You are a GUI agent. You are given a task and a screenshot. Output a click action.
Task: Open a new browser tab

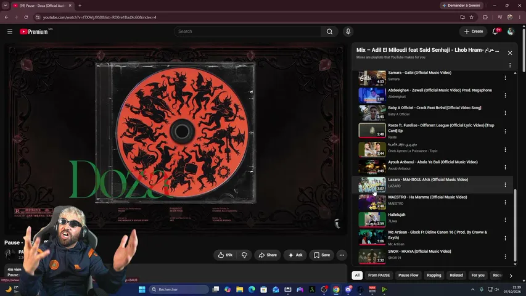click(x=80, y=6)
